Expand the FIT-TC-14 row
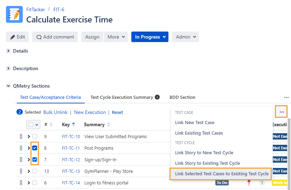Viewport: 291px width, 190px height. click(x=29, y=183)
